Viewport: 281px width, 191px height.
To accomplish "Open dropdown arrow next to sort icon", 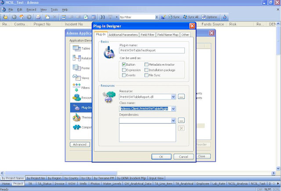I will (x=117, y=17).
